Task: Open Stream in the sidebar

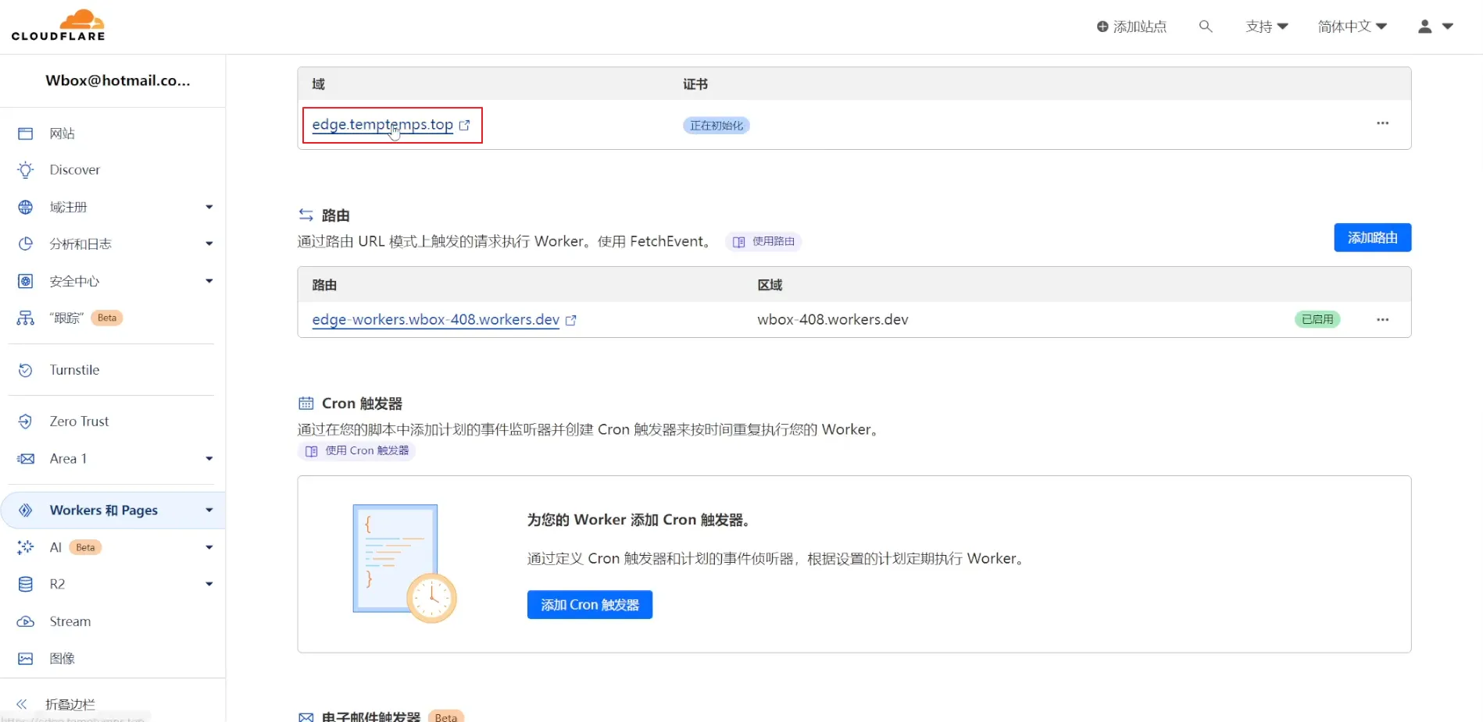Action: [70, 621]
